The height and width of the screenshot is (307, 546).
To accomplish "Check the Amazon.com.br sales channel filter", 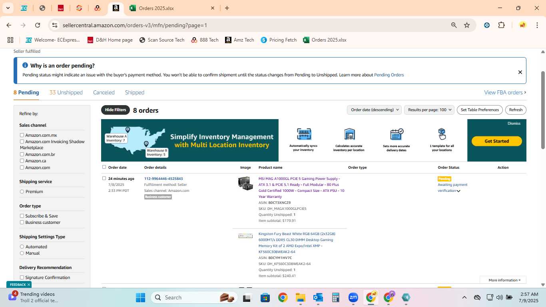I will pyautogui.click(x=22, y=154).
